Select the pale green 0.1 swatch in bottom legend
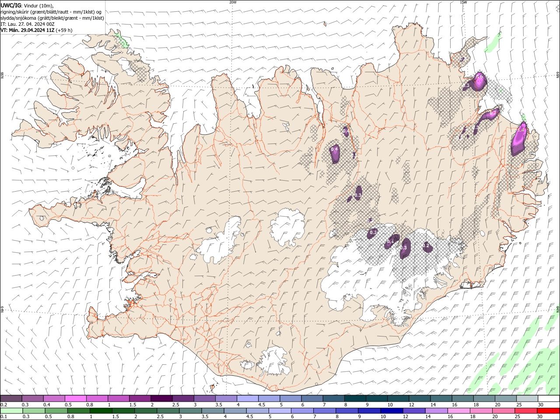This screenshot has height=420, width=560. coord(12,411)
